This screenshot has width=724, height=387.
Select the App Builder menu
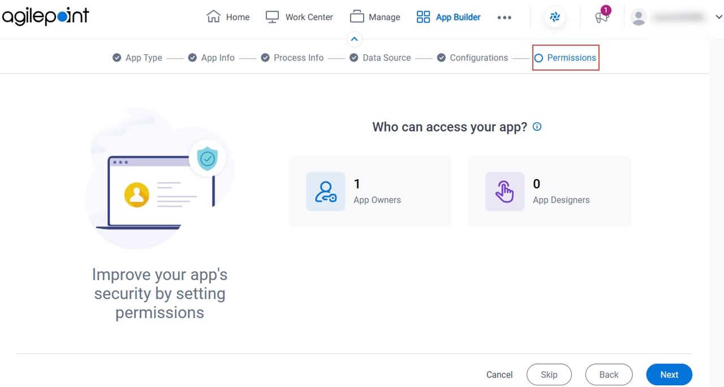[x=449, y=17]
